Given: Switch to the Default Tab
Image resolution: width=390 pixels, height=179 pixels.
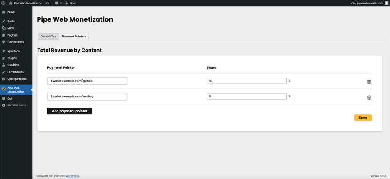Looking at the screenshot, I should coord(48,36).
